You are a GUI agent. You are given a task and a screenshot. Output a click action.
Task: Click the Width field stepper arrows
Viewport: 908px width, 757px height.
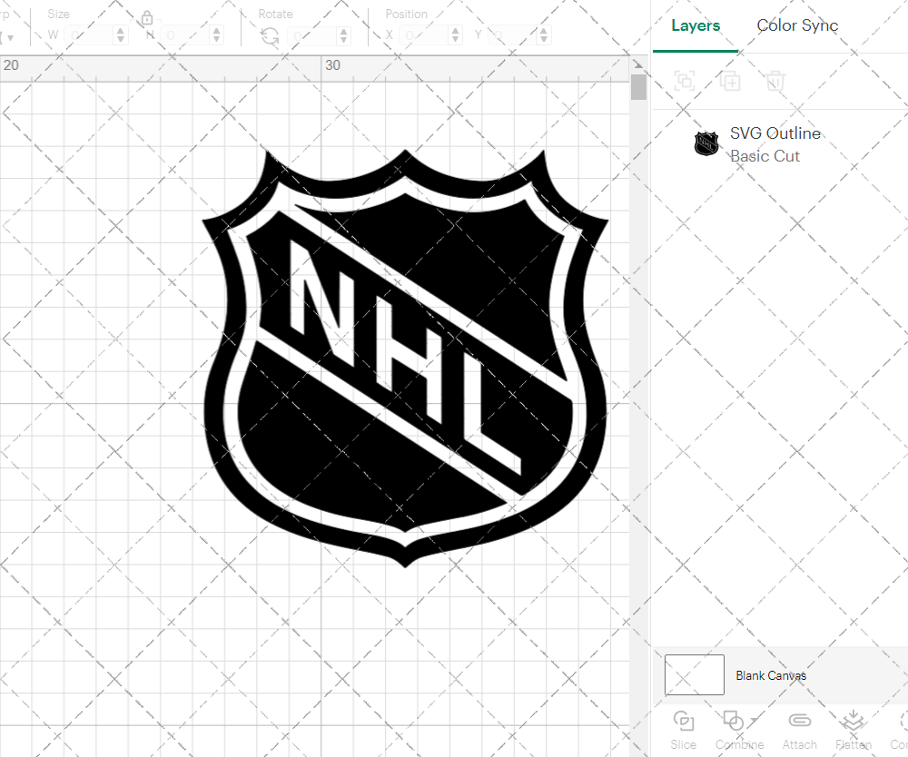coord(121,35)
